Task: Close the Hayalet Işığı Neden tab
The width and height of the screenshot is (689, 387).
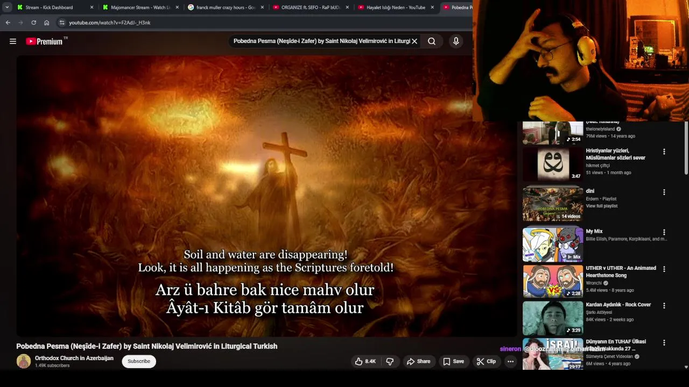Action: tap(432, 8)
